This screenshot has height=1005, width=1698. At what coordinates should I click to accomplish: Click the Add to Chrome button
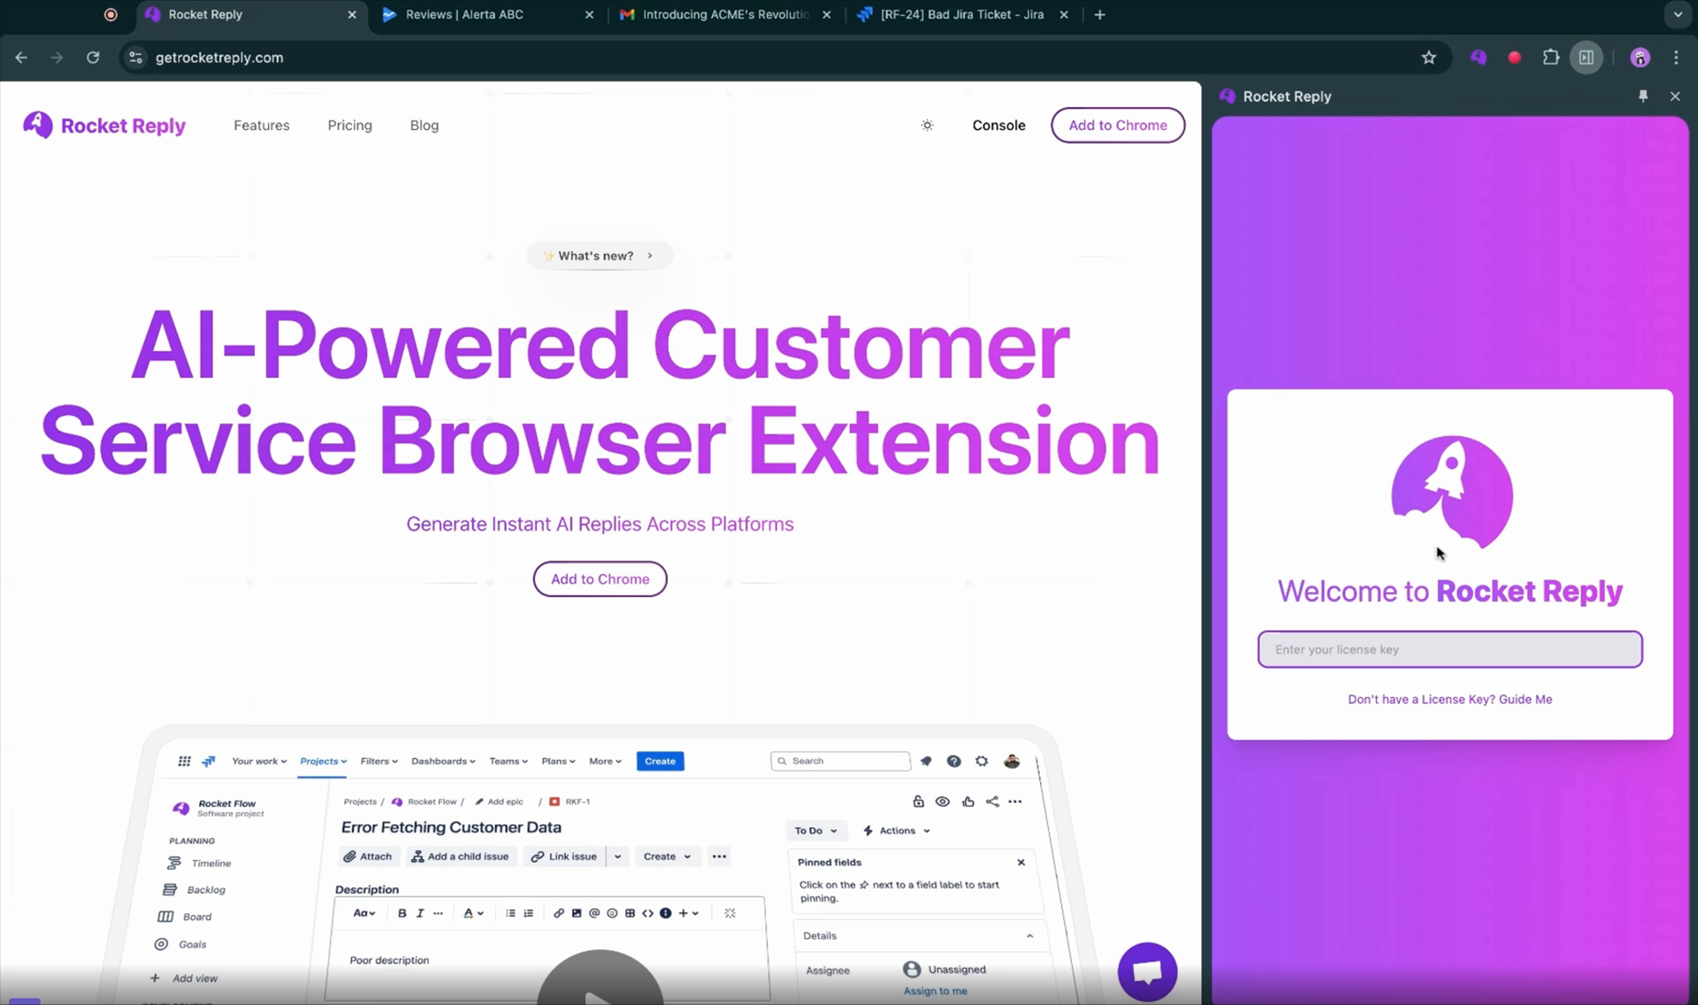tap(1117, 125)
